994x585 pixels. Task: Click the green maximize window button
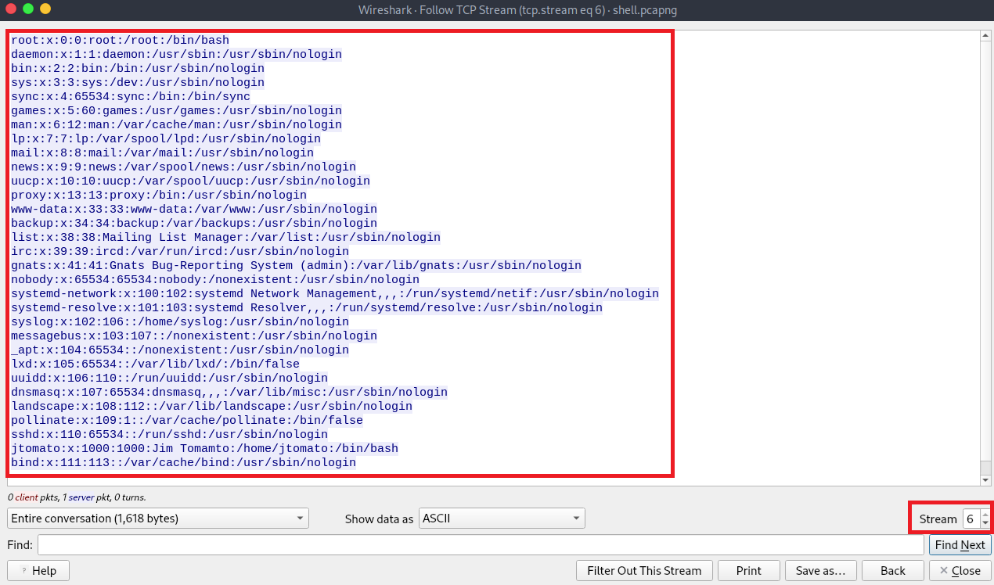28,9
